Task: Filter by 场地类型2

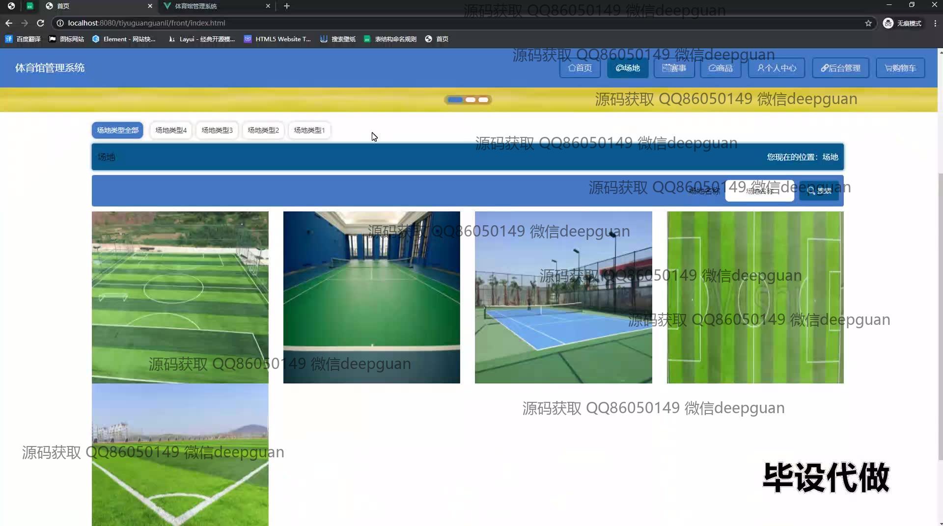Action: (x=263, y=130)
